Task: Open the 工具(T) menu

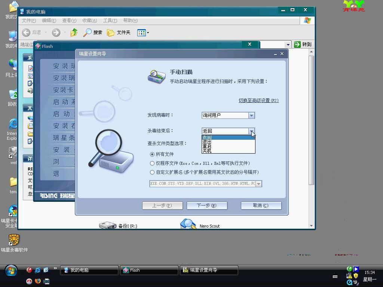Action: 110,21
